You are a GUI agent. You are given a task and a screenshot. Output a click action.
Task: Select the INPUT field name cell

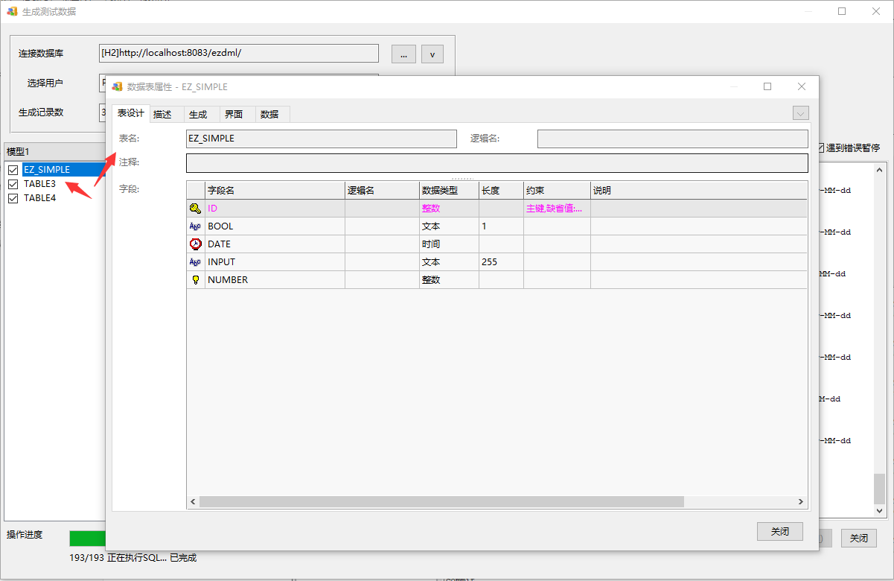tap(275, 262)
